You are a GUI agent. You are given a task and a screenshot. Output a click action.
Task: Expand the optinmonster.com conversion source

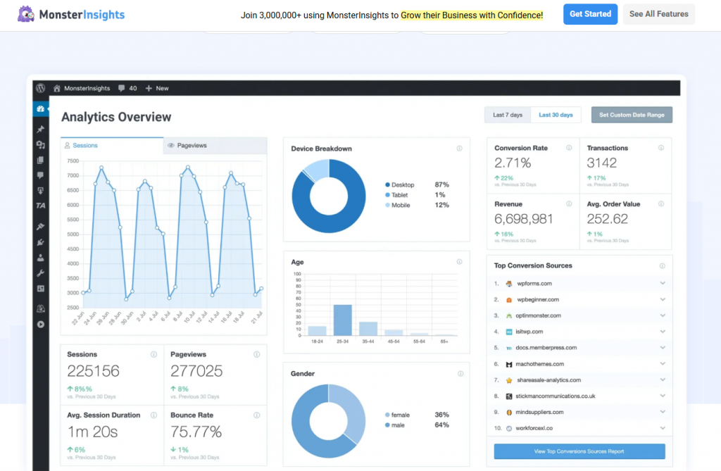point(662,315)
